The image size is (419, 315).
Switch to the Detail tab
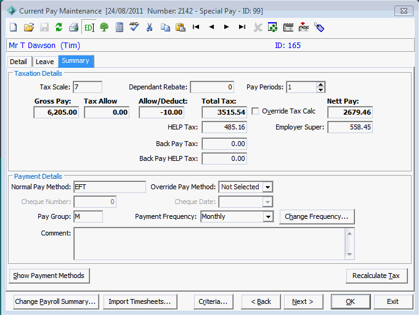pyautogui.click(x=18, y=62)
